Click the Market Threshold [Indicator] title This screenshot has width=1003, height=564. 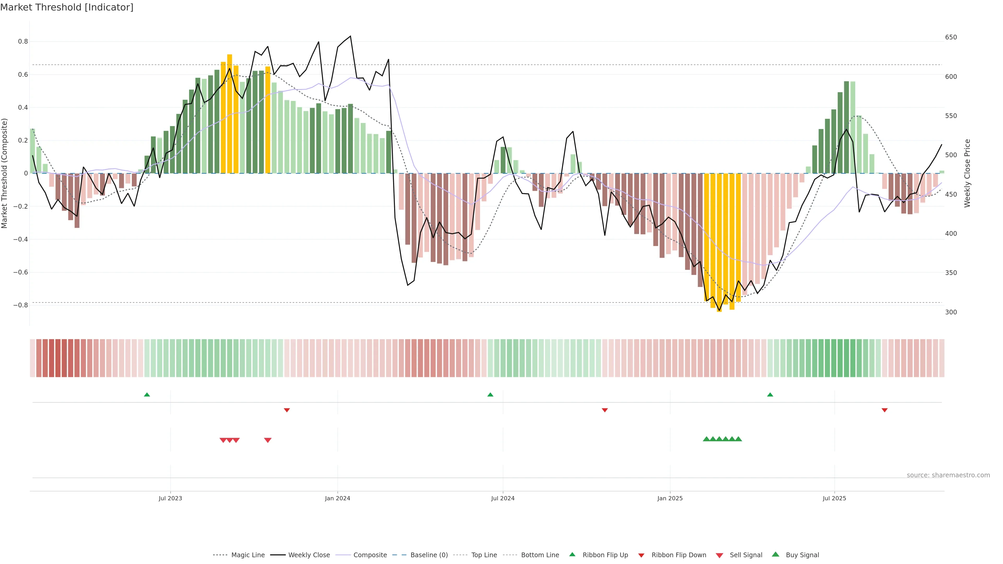67,7
